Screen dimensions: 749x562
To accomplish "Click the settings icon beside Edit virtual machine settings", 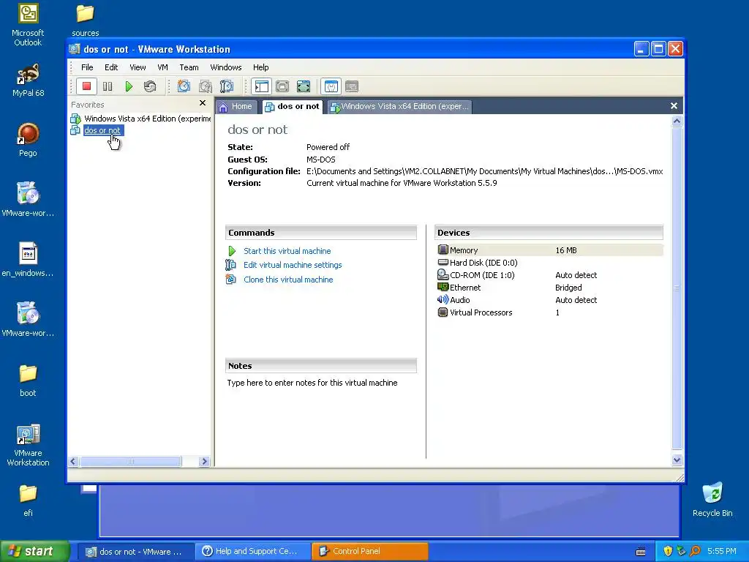I will point(230,265).
